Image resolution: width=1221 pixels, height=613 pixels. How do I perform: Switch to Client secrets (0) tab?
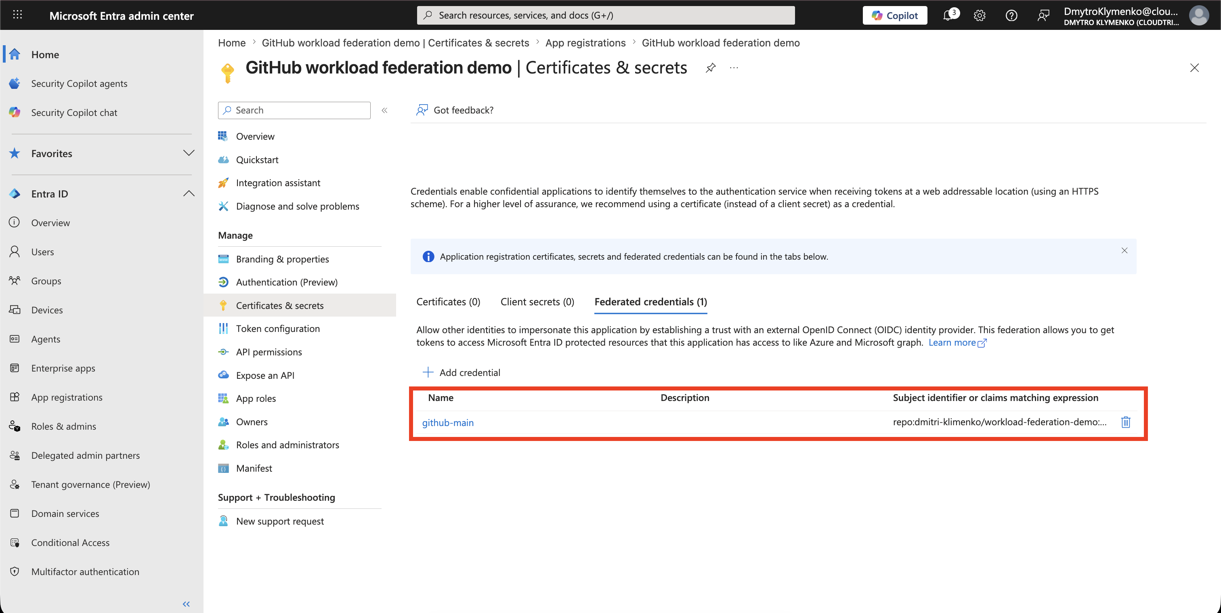(x=537, y=302)
